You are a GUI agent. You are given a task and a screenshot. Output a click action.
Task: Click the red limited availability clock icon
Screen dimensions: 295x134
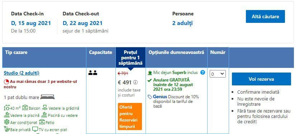6,82
